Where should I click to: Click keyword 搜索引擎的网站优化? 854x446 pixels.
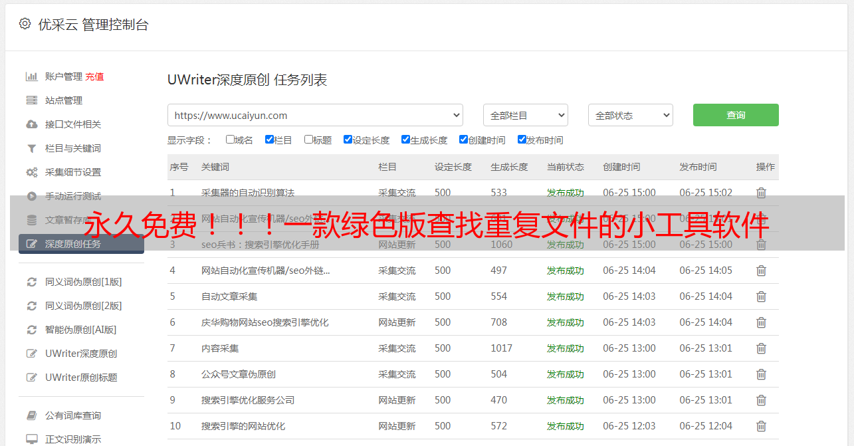point(243,426)
